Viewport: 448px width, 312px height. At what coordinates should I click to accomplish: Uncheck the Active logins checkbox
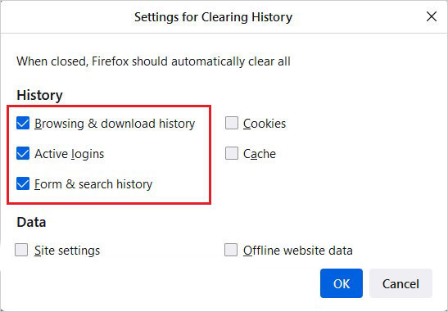pos(23,153)
